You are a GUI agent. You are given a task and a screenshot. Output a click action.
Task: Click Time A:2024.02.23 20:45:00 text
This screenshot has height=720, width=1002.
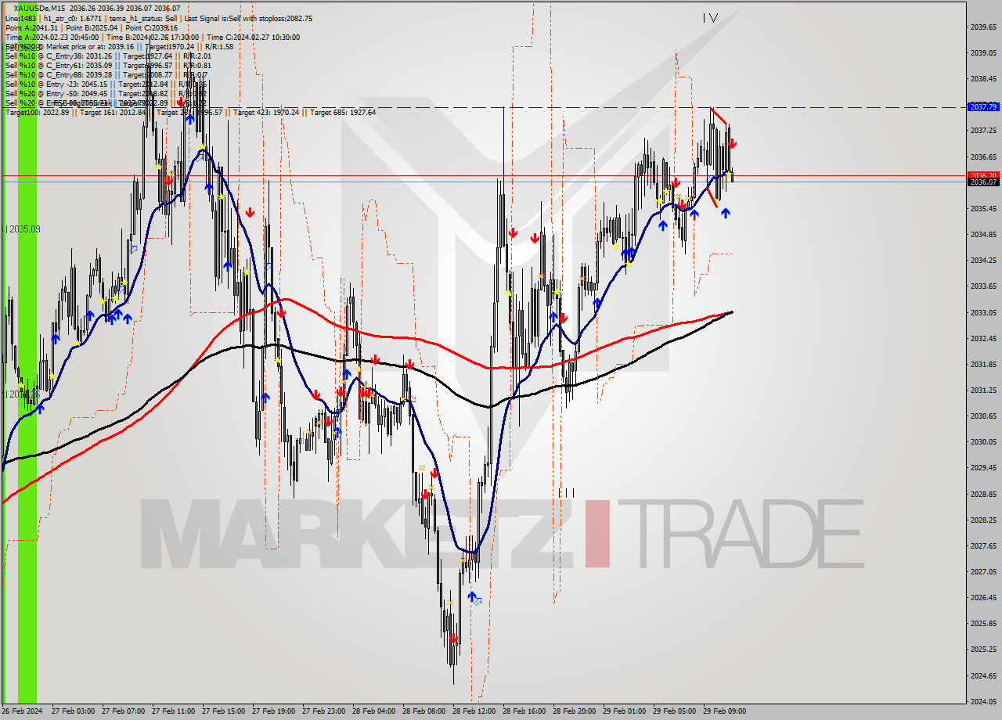pyautogui.click(x=52, y=37)
